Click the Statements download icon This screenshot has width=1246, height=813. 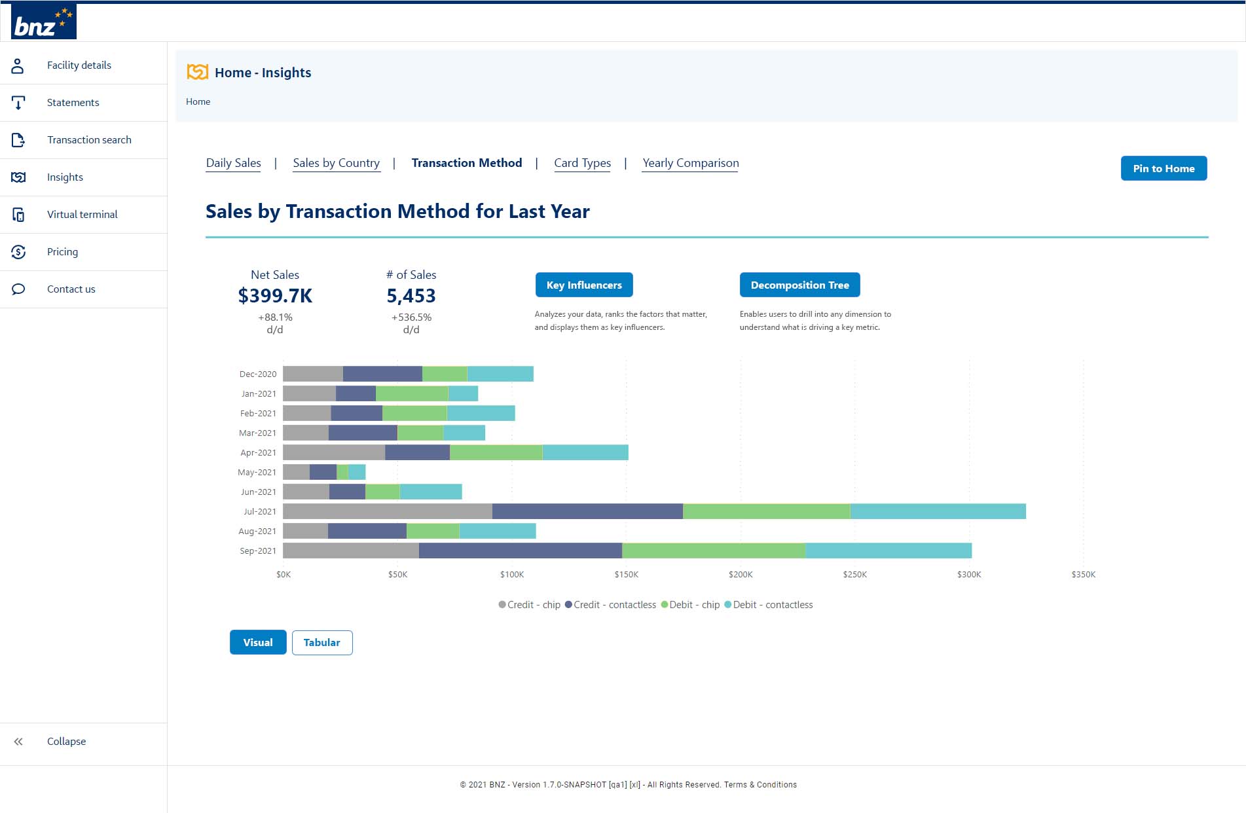pos(18,103)
